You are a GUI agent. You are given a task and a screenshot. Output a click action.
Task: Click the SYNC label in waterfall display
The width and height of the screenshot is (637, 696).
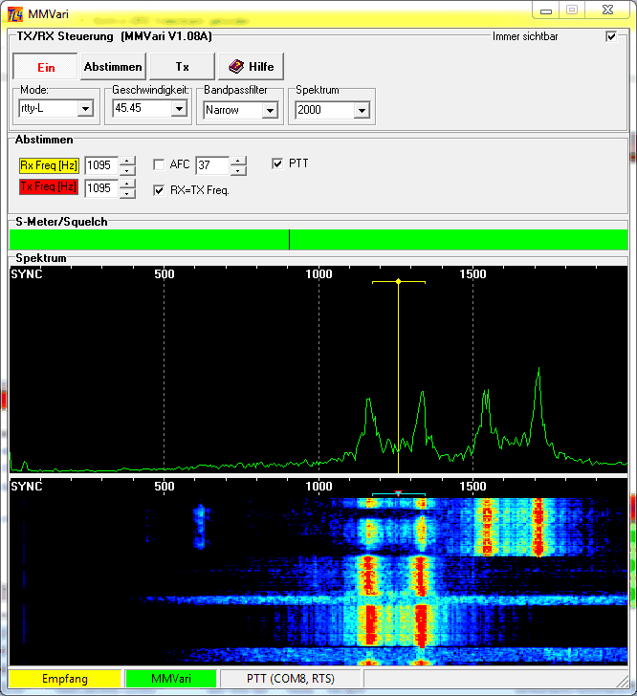pos(27,487)
